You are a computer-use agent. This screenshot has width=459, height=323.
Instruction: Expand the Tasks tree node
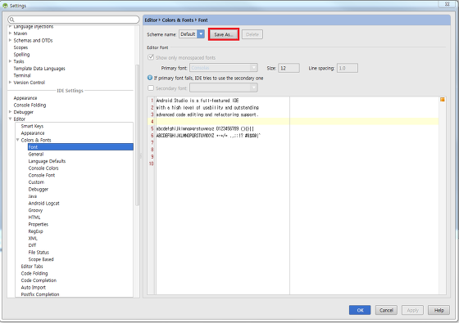tap(10, 61)
